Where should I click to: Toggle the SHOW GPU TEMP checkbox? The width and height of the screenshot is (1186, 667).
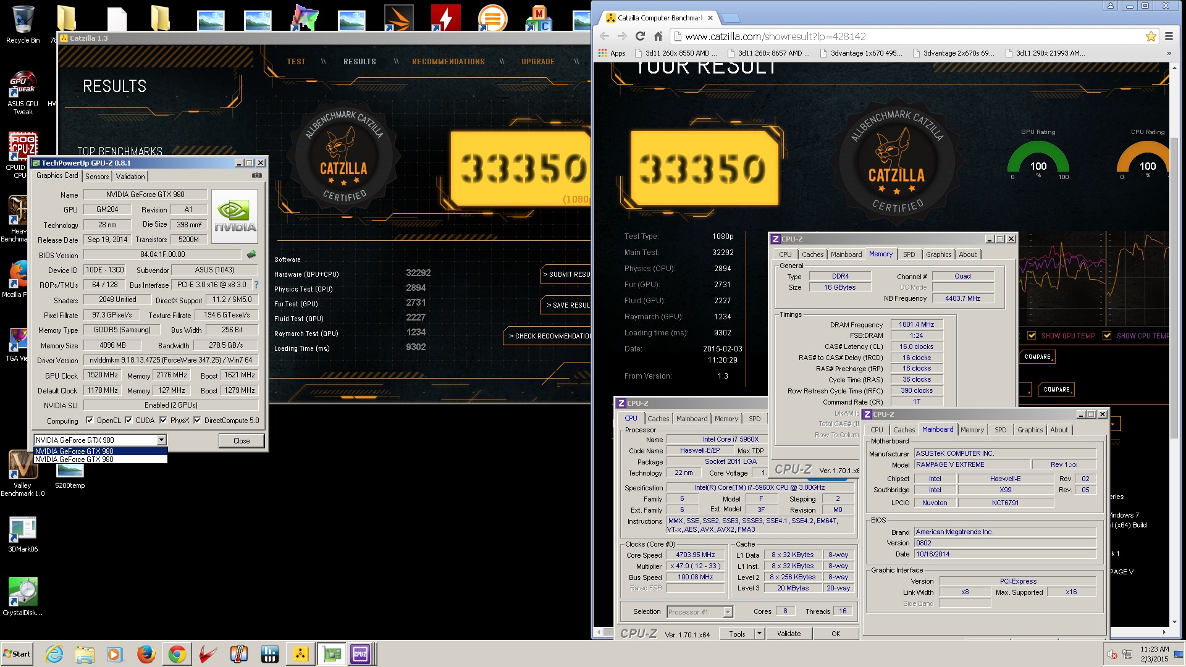(x=1032, y=335)
